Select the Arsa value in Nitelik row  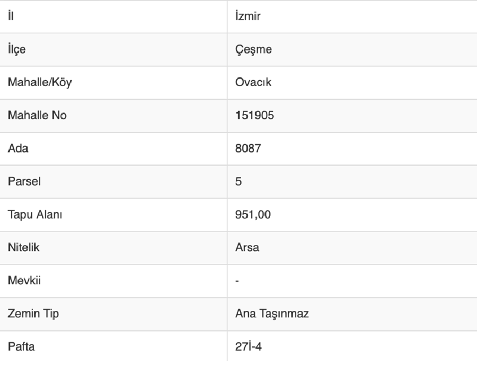247,247
